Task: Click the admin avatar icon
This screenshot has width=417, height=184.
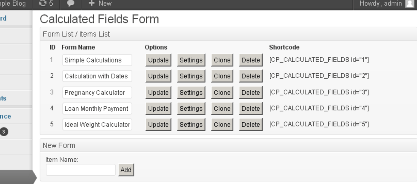Action: pyautogui.click(x=409, y=4)
